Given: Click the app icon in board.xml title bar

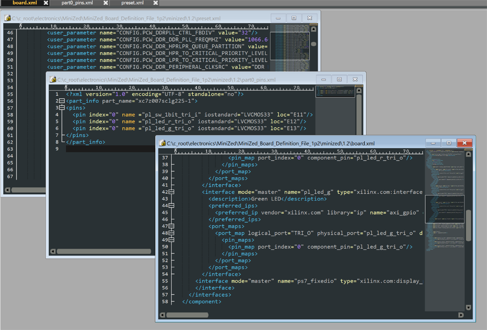Looking at the screenshot, I should coord(162,143).
